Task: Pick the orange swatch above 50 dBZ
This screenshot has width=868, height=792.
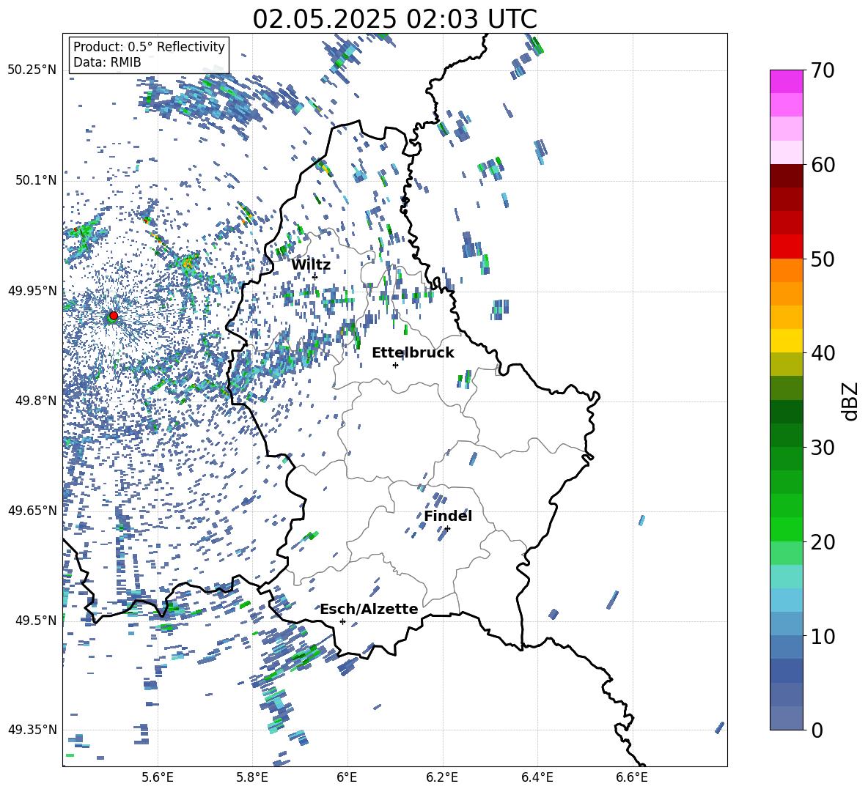Action: pos(786,270)
